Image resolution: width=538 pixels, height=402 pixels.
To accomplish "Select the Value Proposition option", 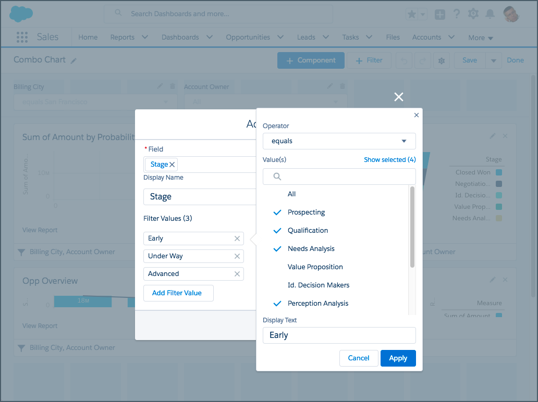I will (315, 267).
